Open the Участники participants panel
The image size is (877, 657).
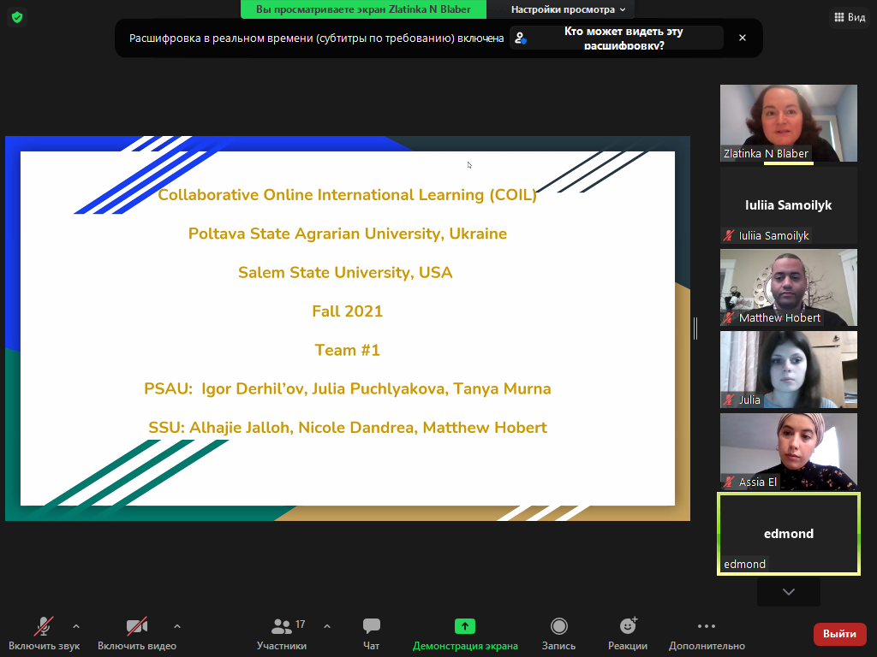pos(281,635)
